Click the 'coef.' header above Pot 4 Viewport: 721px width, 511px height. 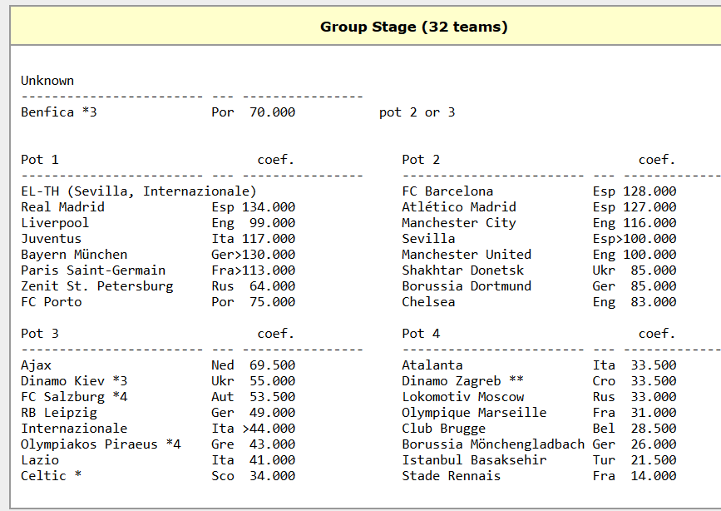pos(657,333)
